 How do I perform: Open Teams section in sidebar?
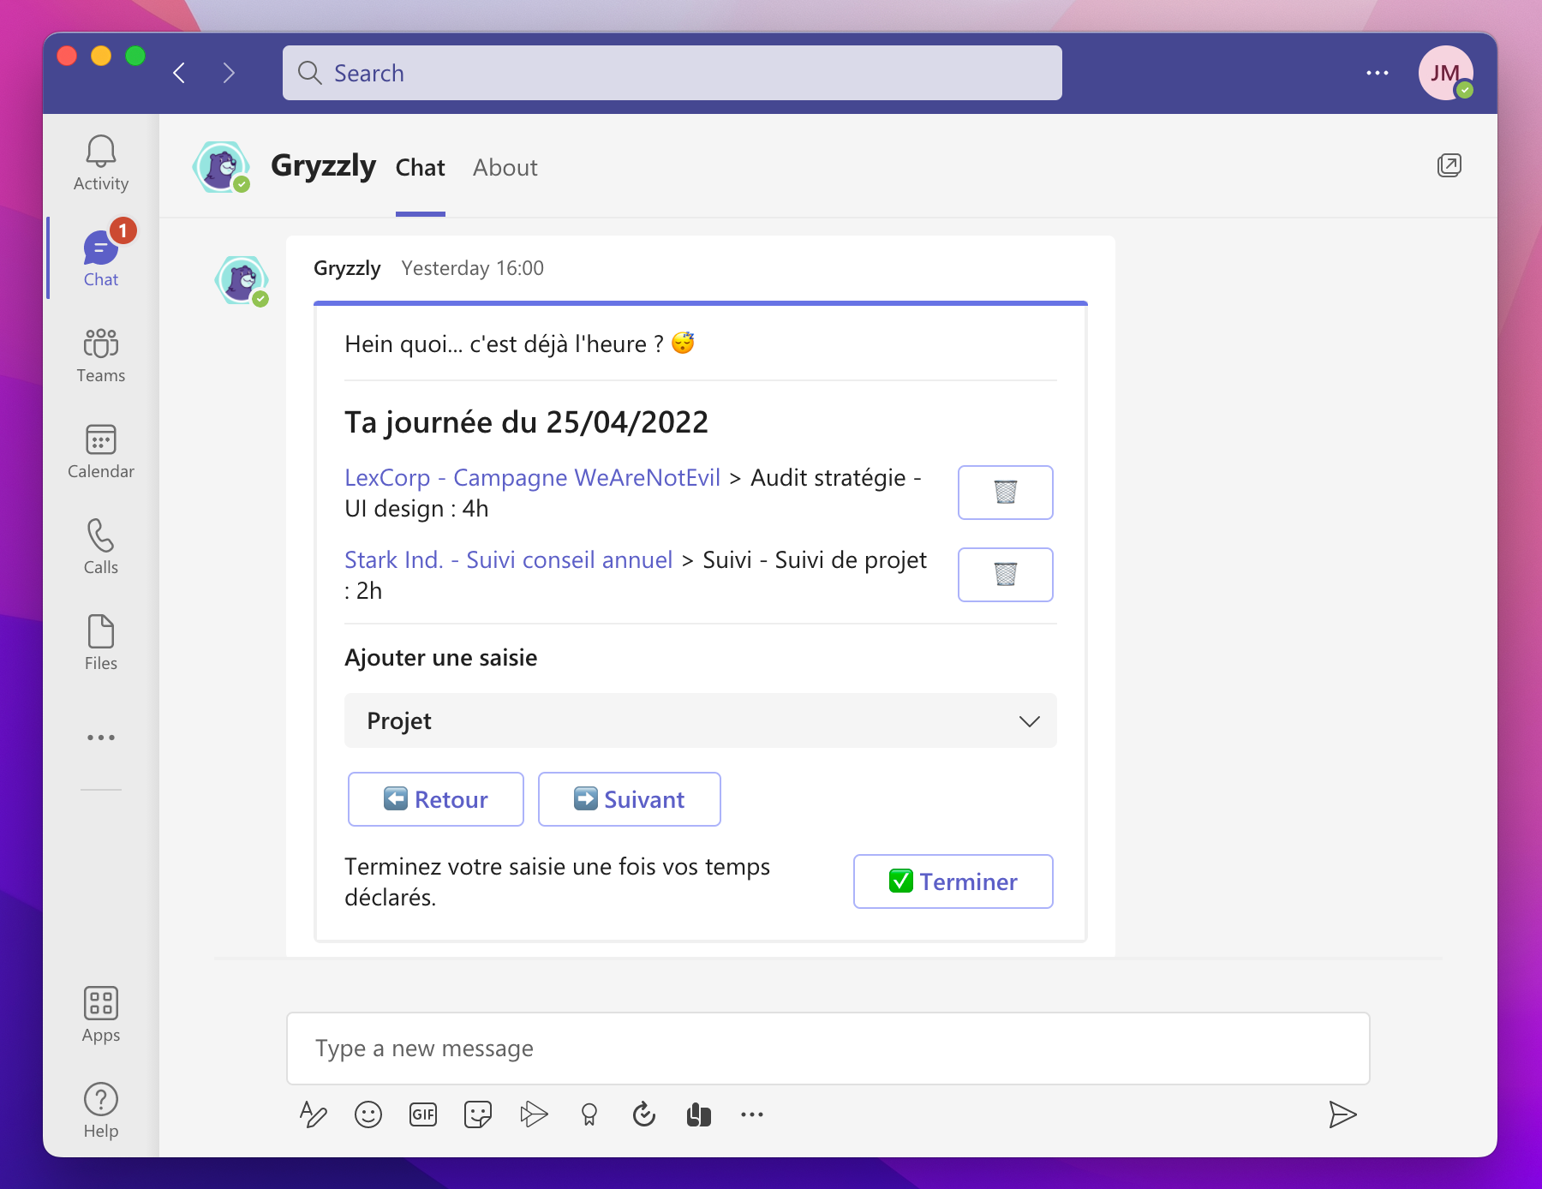click(x=100, y=355)
